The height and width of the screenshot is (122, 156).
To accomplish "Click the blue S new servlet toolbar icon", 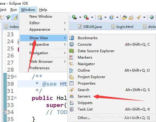I will (112, 17).
